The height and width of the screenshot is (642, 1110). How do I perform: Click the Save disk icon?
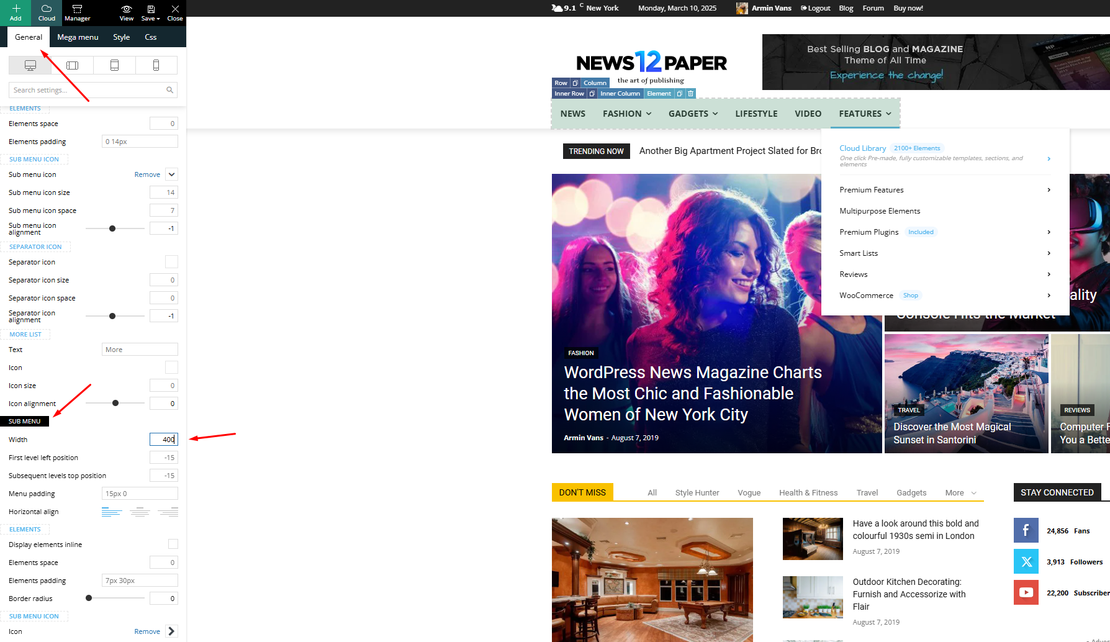pyautogui.click(x=150, y=9)
